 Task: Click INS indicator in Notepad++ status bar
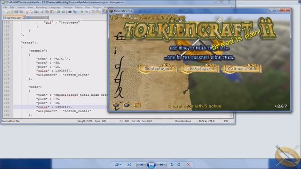pos(226,121)
